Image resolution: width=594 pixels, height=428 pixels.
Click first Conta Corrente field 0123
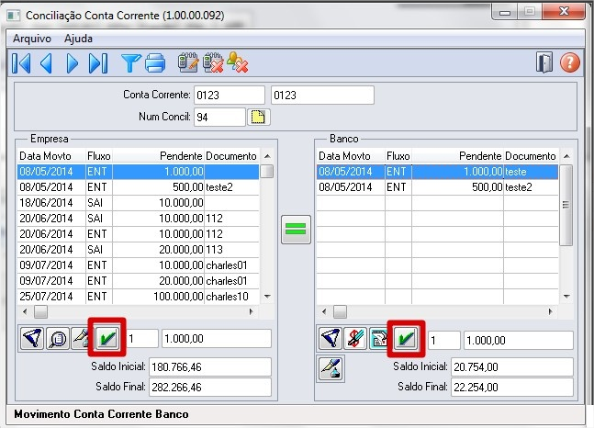pos(230,95)
